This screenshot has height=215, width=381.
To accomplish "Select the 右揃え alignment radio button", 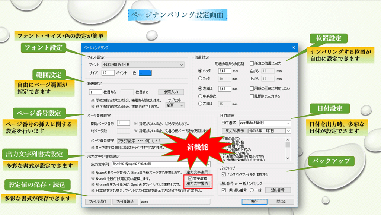I will pos(200,104).
